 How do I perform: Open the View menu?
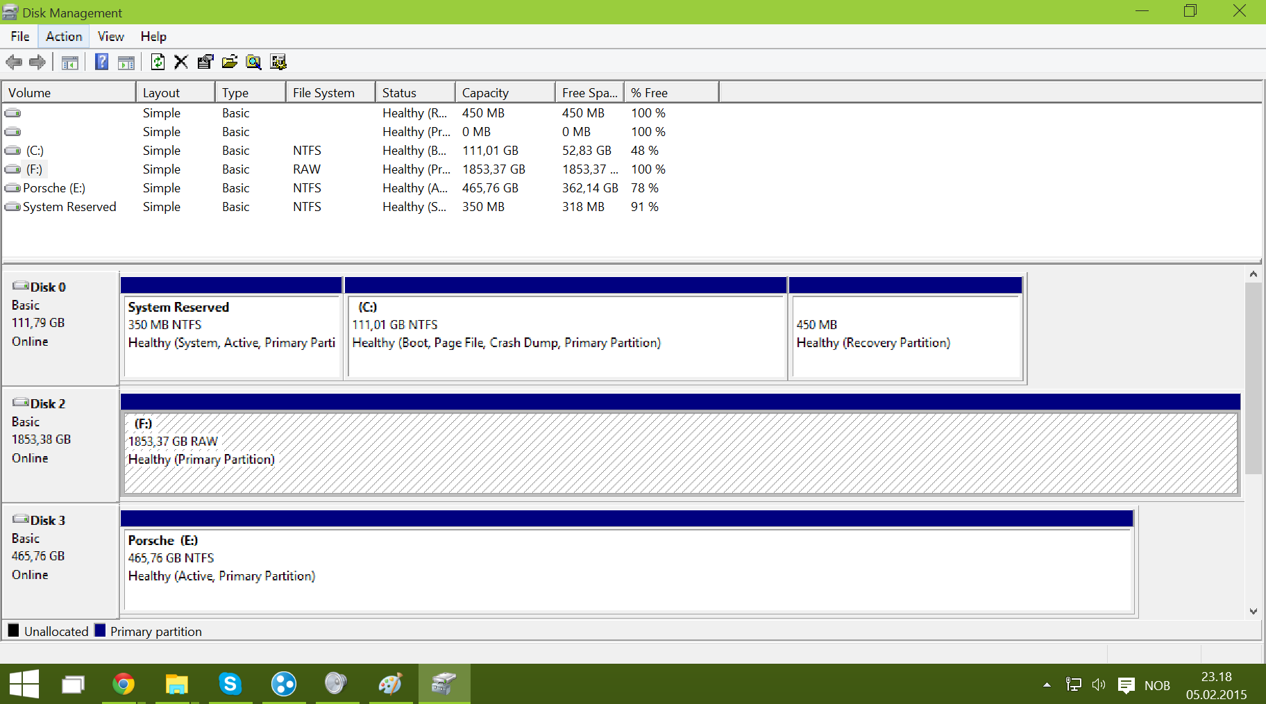pyautogui.click(x=110, y=37)
